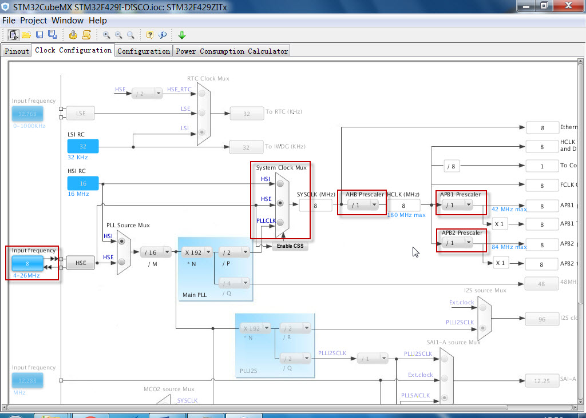Click the Save As multi-floppy icon
The height and width of the screenshot is (418, 586).
coord(52,35)
